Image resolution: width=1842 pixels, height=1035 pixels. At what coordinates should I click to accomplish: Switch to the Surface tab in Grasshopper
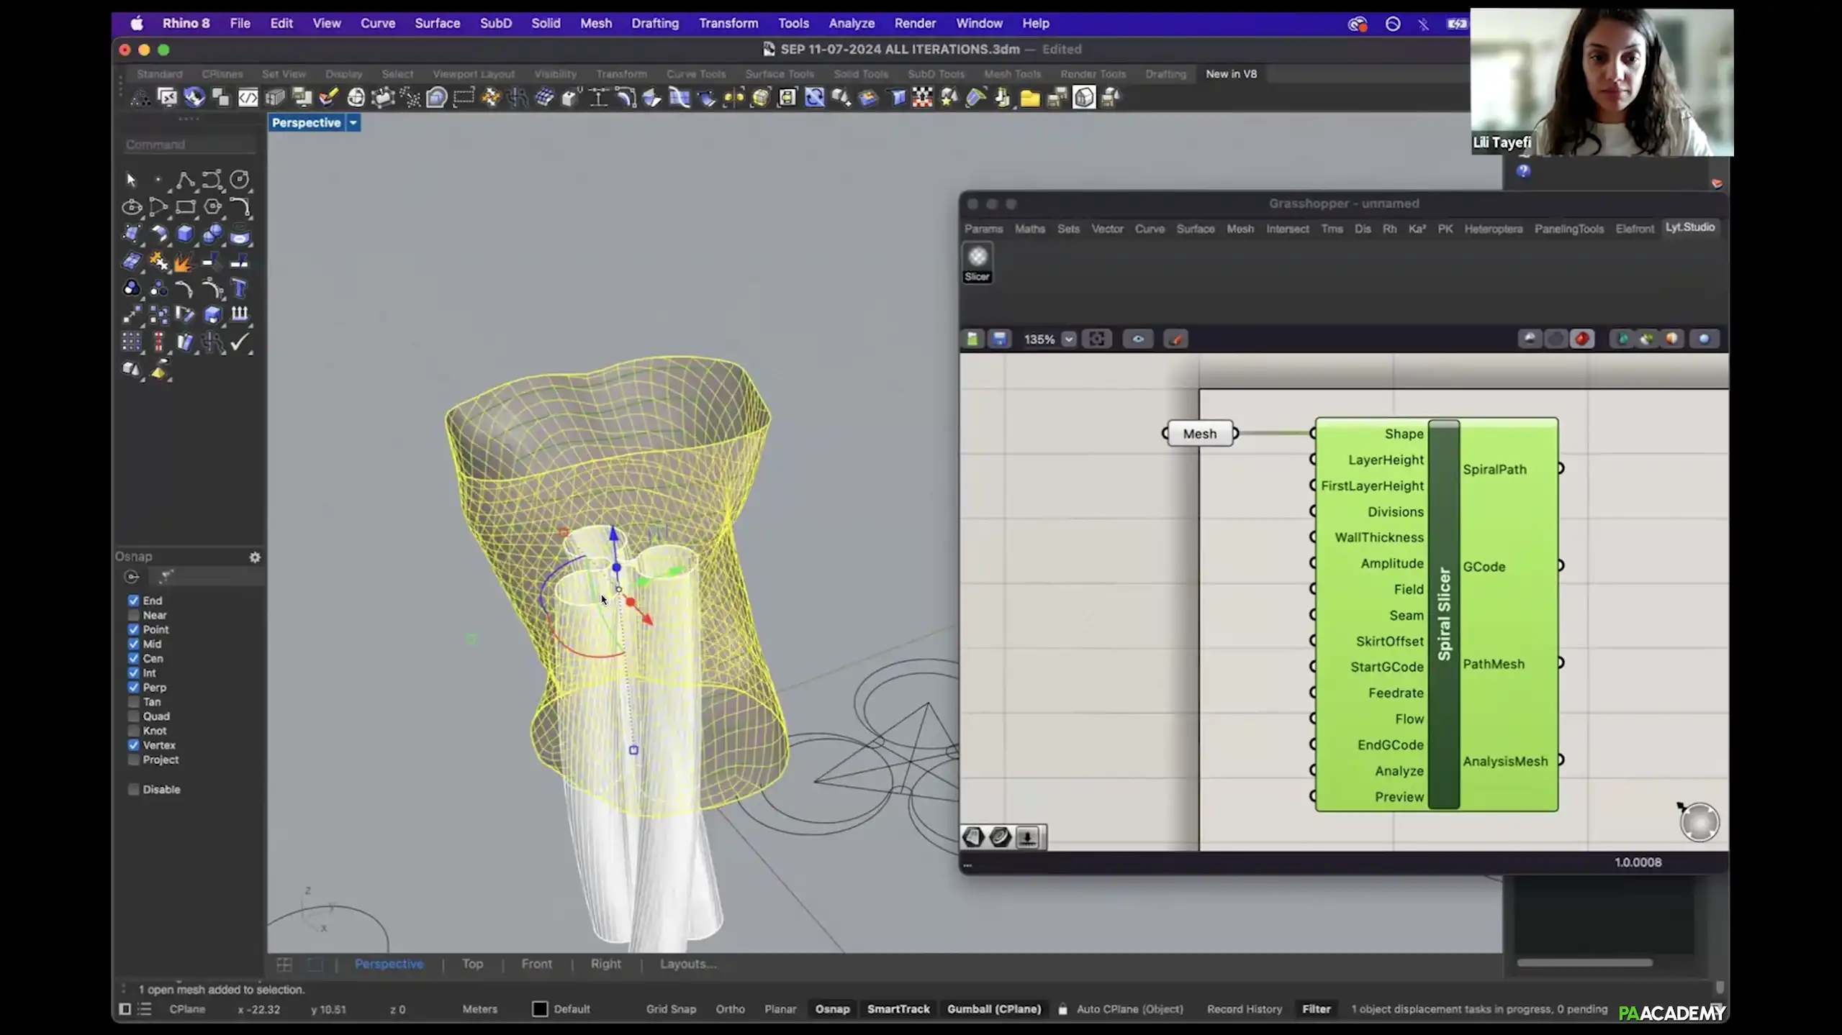[x=1195, y=229]
